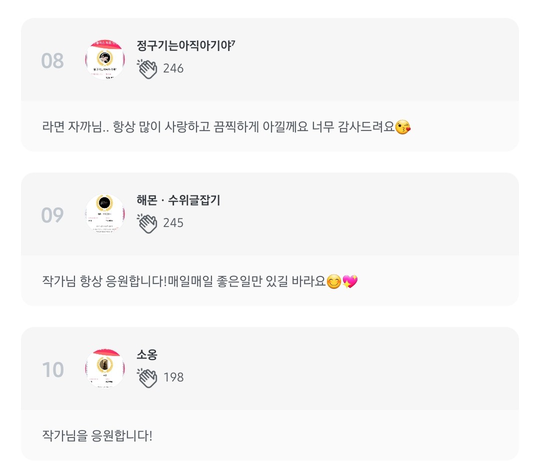Click the clap count 246
The height and width of the screenshot is (473, 540).
[x=173, y=68]
